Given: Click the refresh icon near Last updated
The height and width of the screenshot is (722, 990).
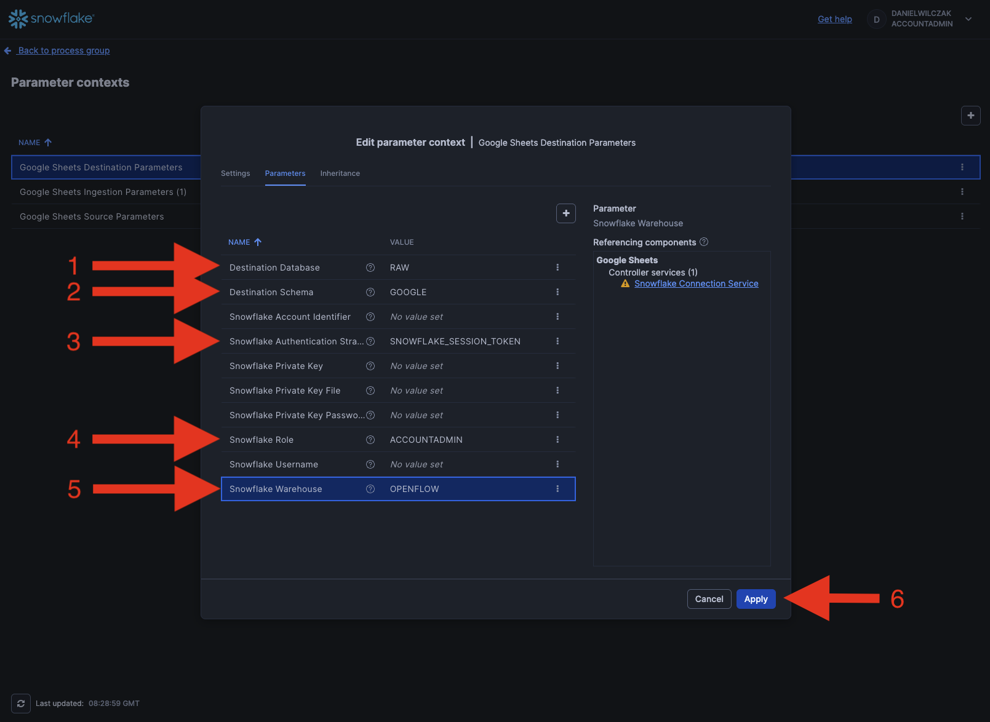Looking at the screenshot, I should (21, 704).
